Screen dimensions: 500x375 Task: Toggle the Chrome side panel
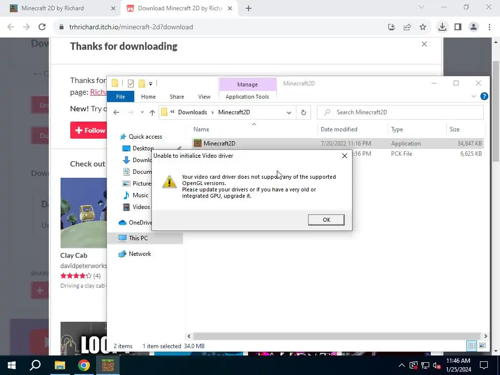(458, 27)
